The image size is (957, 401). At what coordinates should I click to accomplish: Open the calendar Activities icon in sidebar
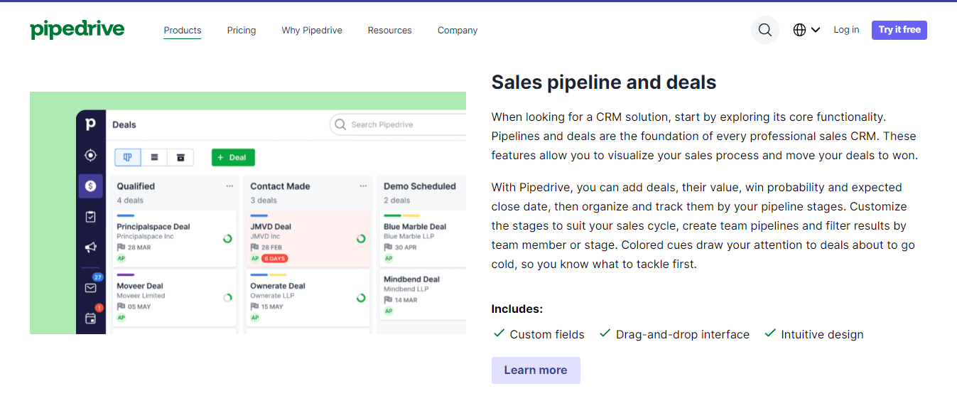pyautogui.click(x=91, y=318)
